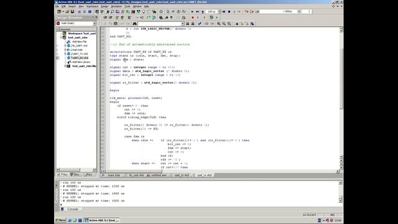Viewport: 398px width, 224px height.
Task: Close the Design Browser panel
Action: [x=96, y=17]
